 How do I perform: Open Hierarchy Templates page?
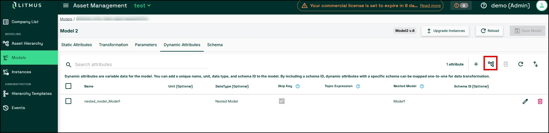pyautogui.click(x=29, y=93)
